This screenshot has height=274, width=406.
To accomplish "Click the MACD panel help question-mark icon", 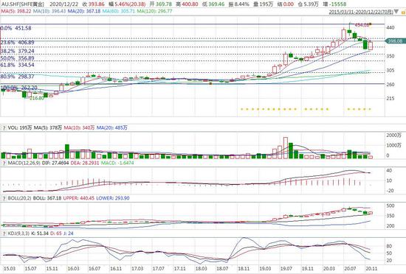I will click(x=4, y=164).
